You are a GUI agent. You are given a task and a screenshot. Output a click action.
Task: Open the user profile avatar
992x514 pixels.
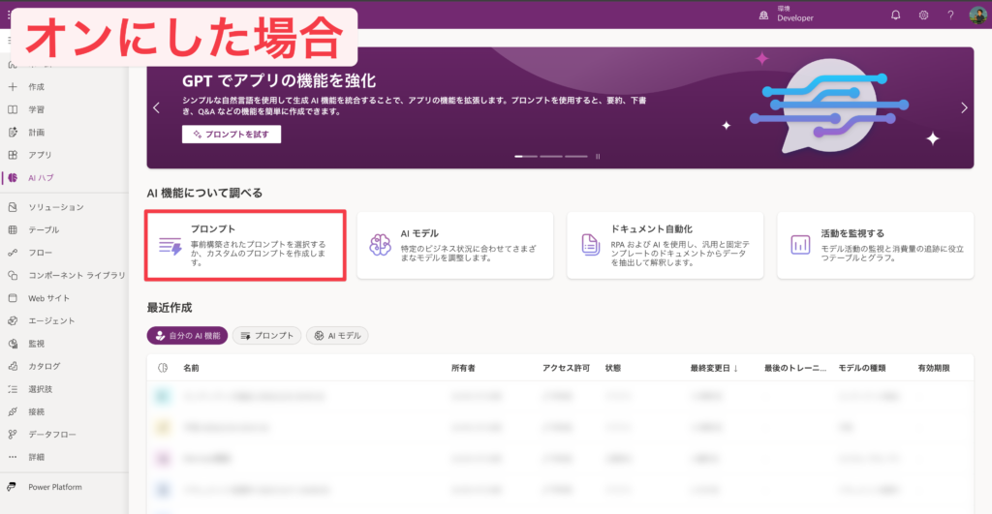click(x=977, y=15)
